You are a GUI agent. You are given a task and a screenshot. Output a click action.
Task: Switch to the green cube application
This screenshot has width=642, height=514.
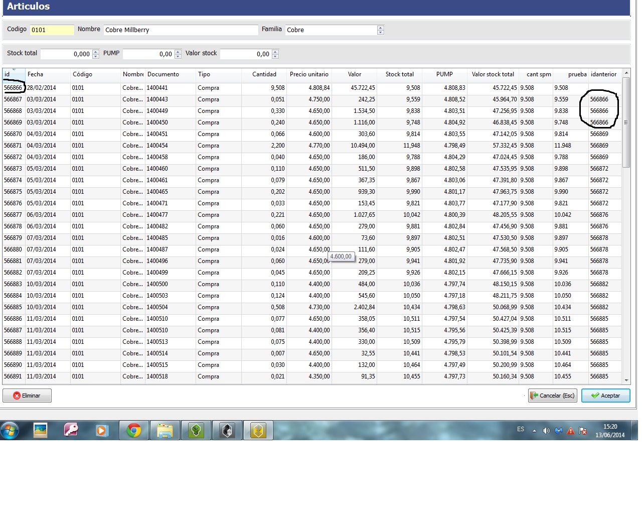pyautogui.click(x=196, y=430)
